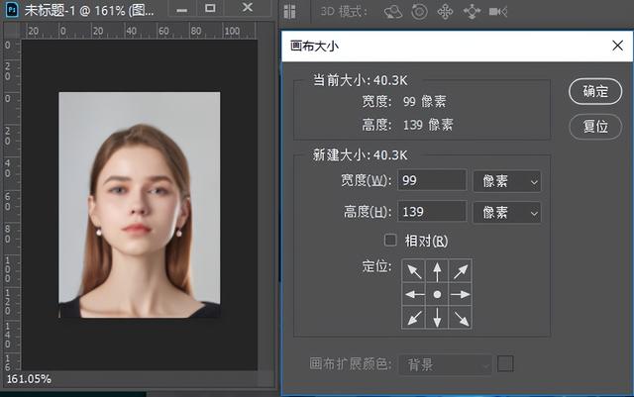The image size is (634, 397).
Task: Click the Photoshop document icon in title bar
Action: [x=12, y=10]
